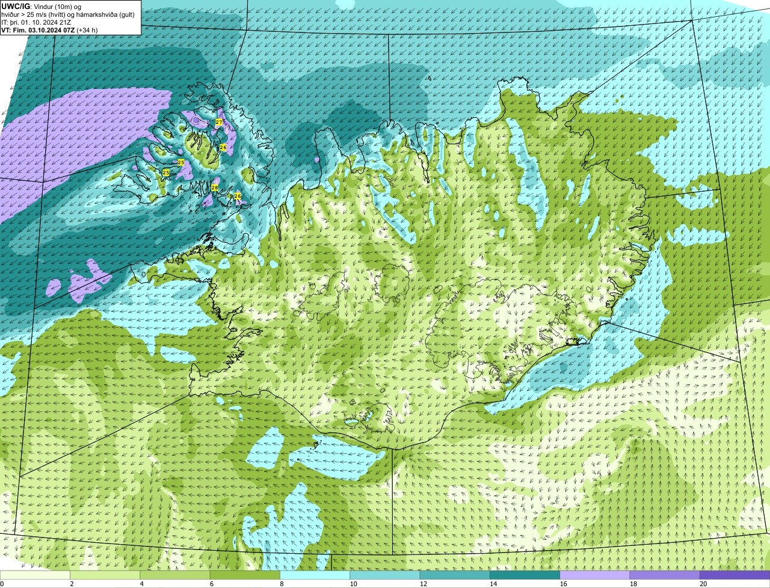The image size is (770, 588).
Task: Select the 4–6 m/s green legend swatch
Action: tap(175, 575)
